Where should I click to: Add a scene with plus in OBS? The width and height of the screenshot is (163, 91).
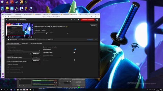(19, 85)
